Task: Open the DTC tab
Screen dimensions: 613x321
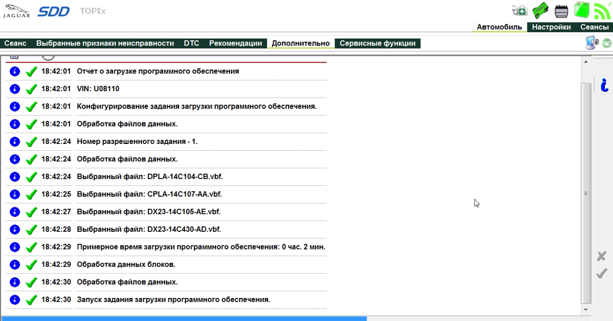Action: click(192, 43)
